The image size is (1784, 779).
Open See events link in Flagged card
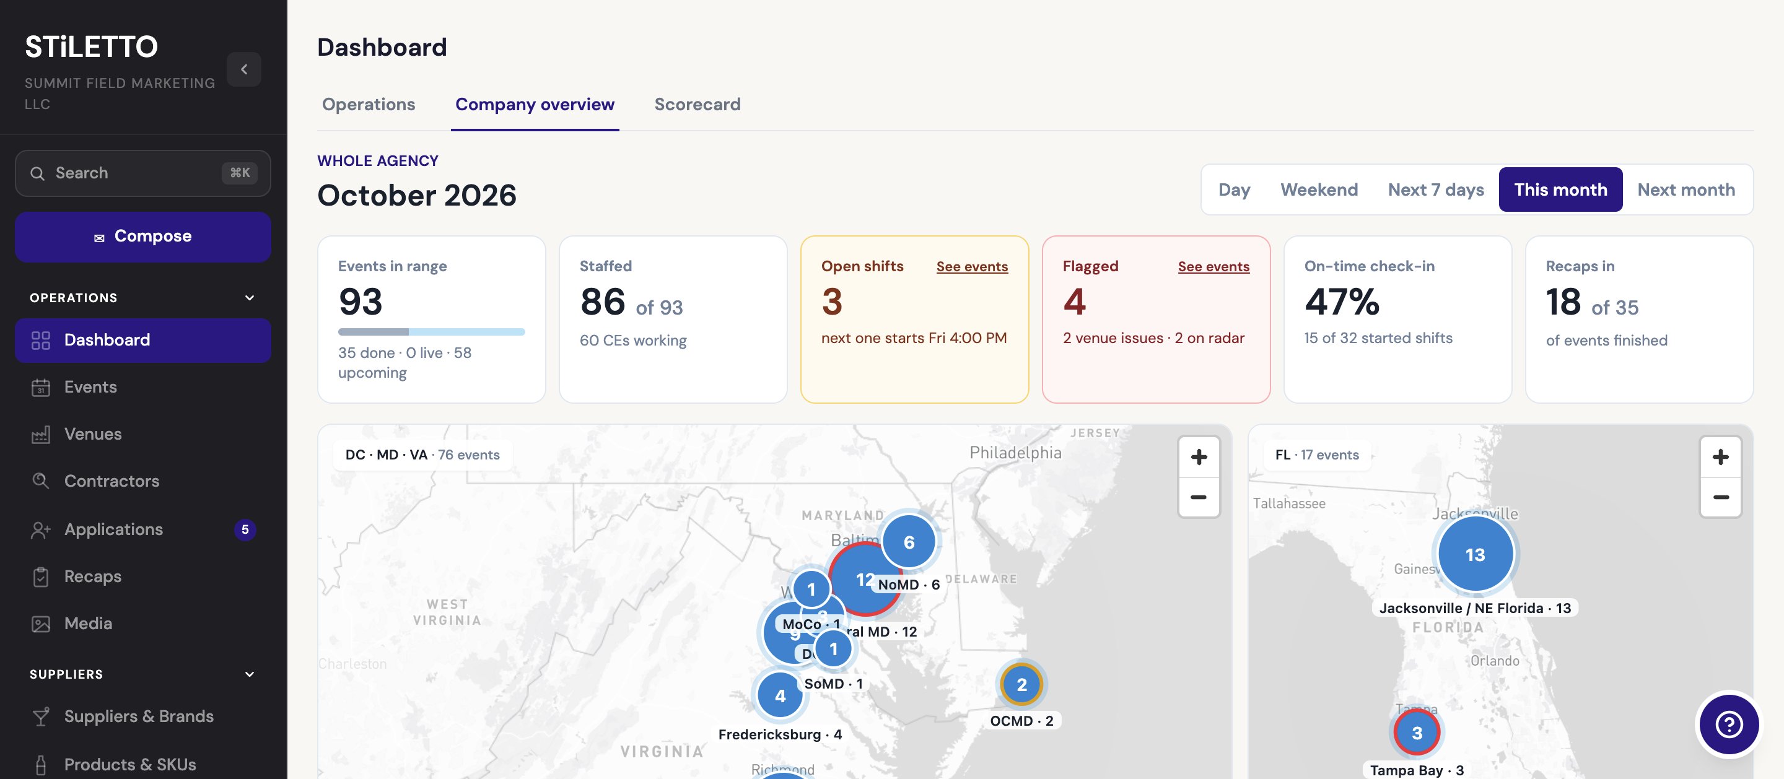pos(1213,267)
